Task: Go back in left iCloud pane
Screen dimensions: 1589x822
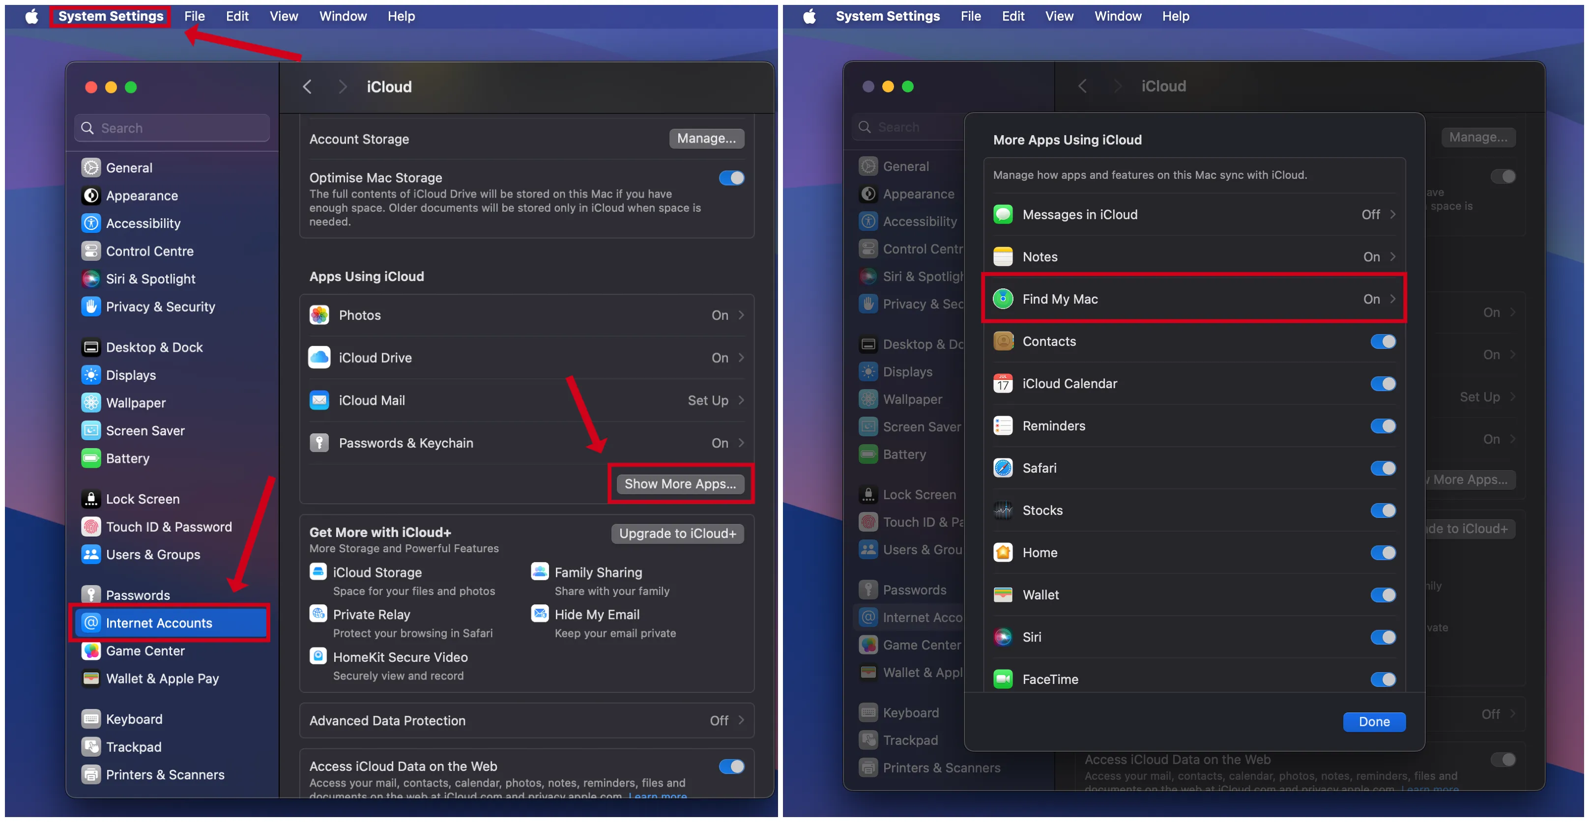Action: 307,87
